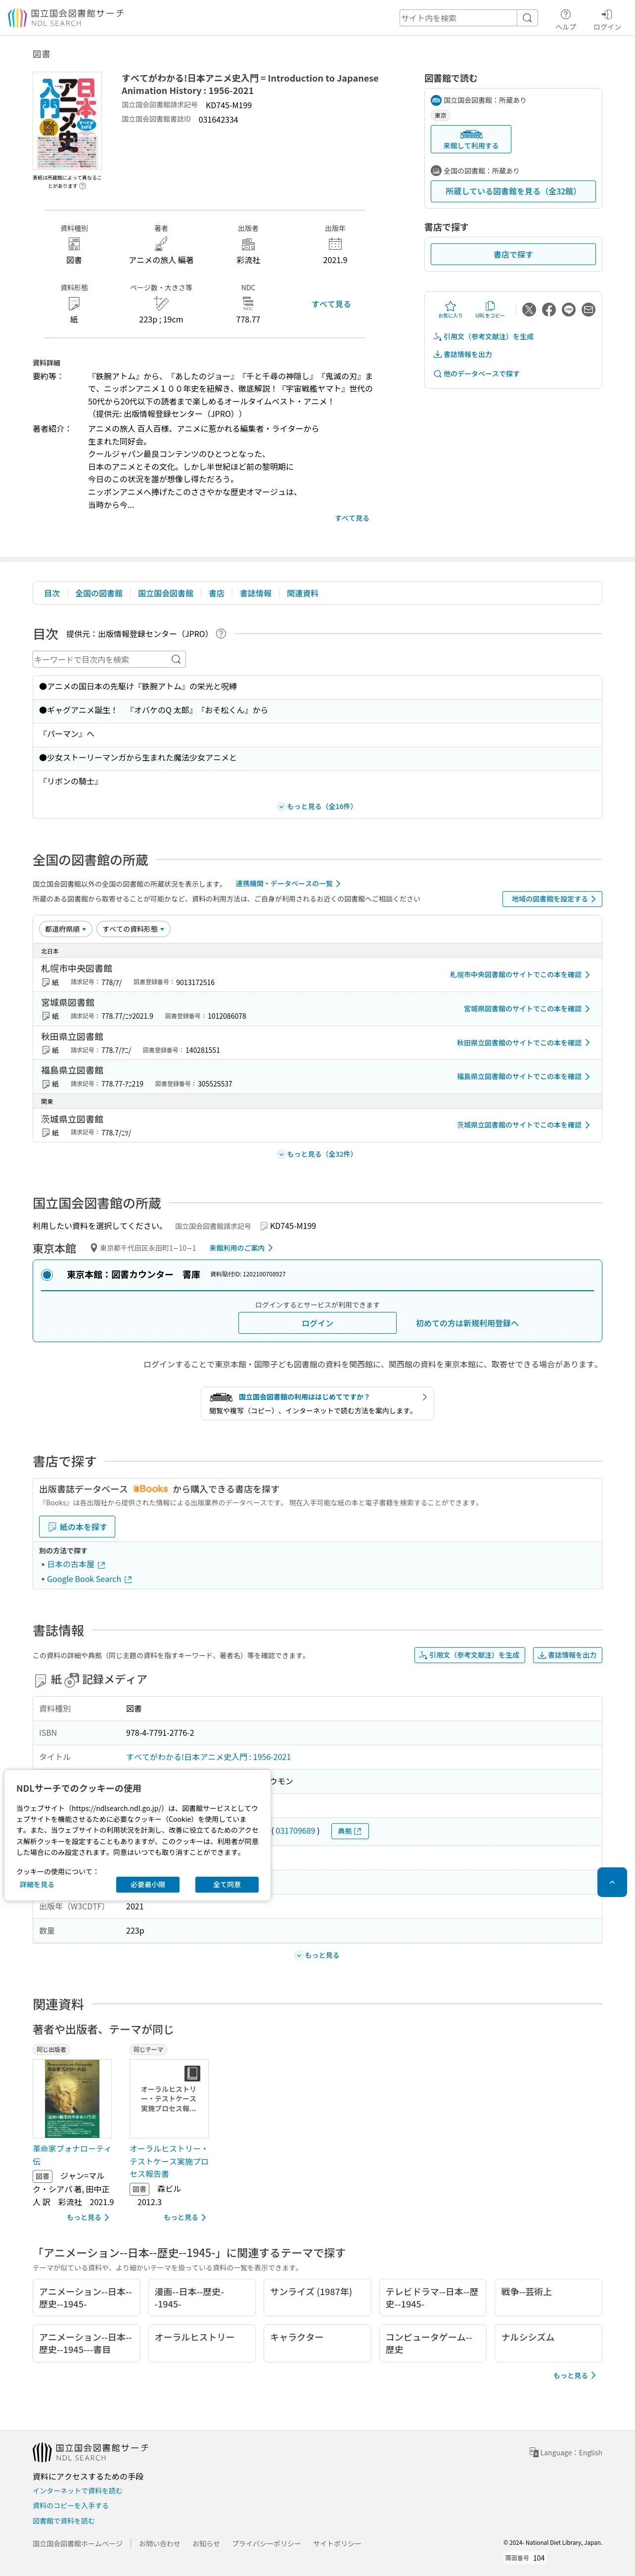Expand すべて見る under the author introduction
The width and height of the screenshot is (635, 2576).
352,518
